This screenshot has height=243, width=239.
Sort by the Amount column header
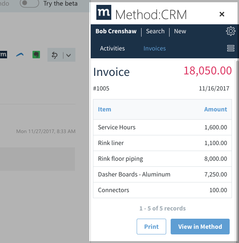tap(215, 110)
